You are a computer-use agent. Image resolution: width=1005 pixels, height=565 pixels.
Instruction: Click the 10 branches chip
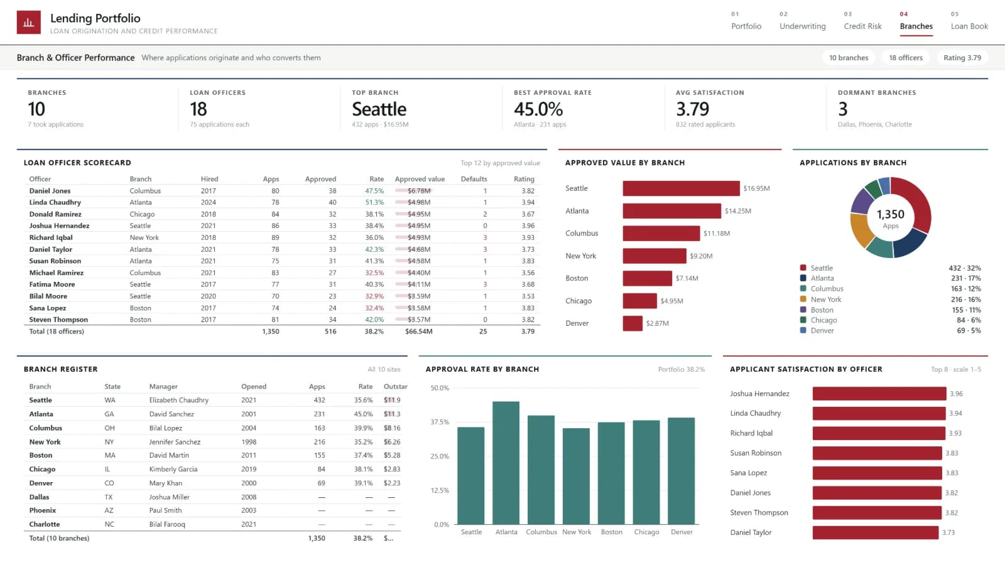click(849, 58)
